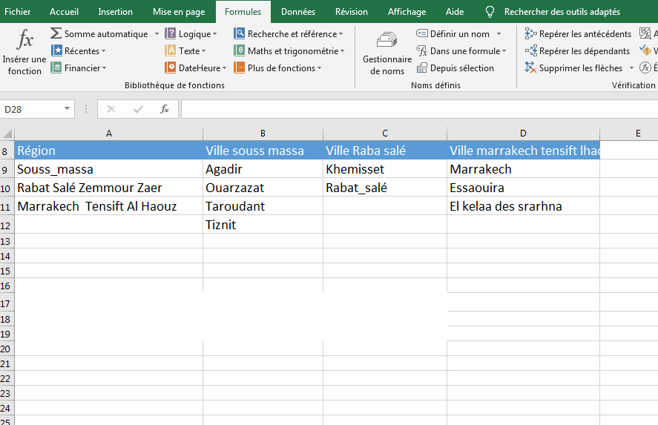658x425 pixels.
Task: Click the formula bar fx button
Action: click(x=165, y=110)
